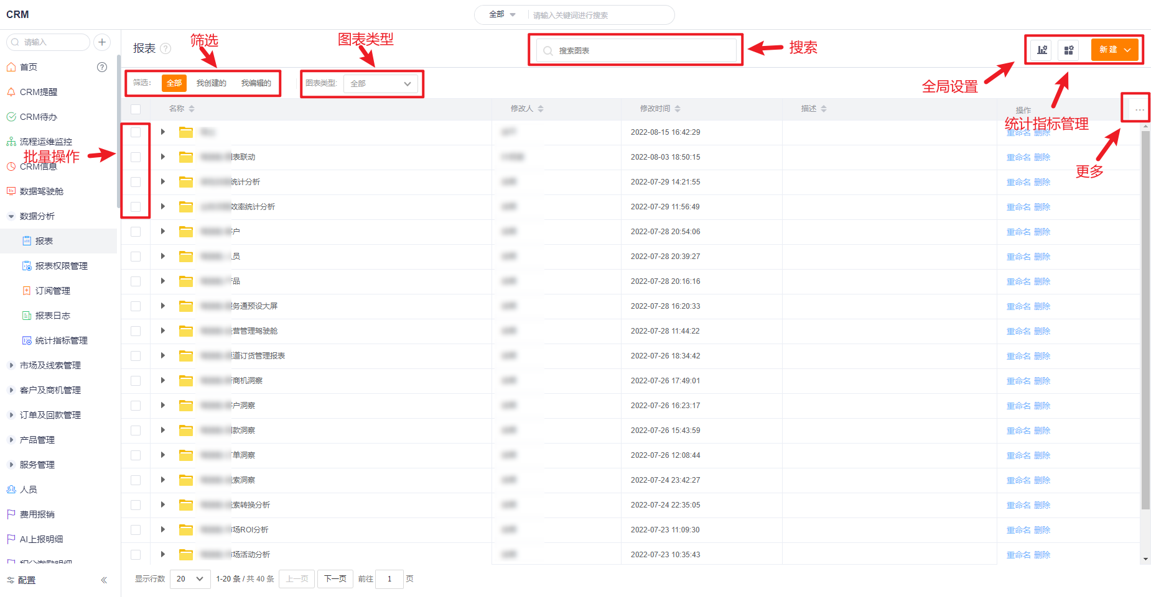Click the plus icon beside sidebar search
Screen dimensions: 1151x597
(x=102, y=42)
